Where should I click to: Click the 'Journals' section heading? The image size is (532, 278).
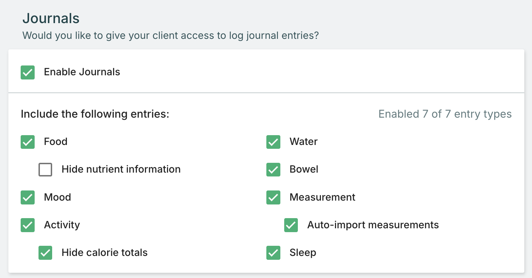point(51,19)
